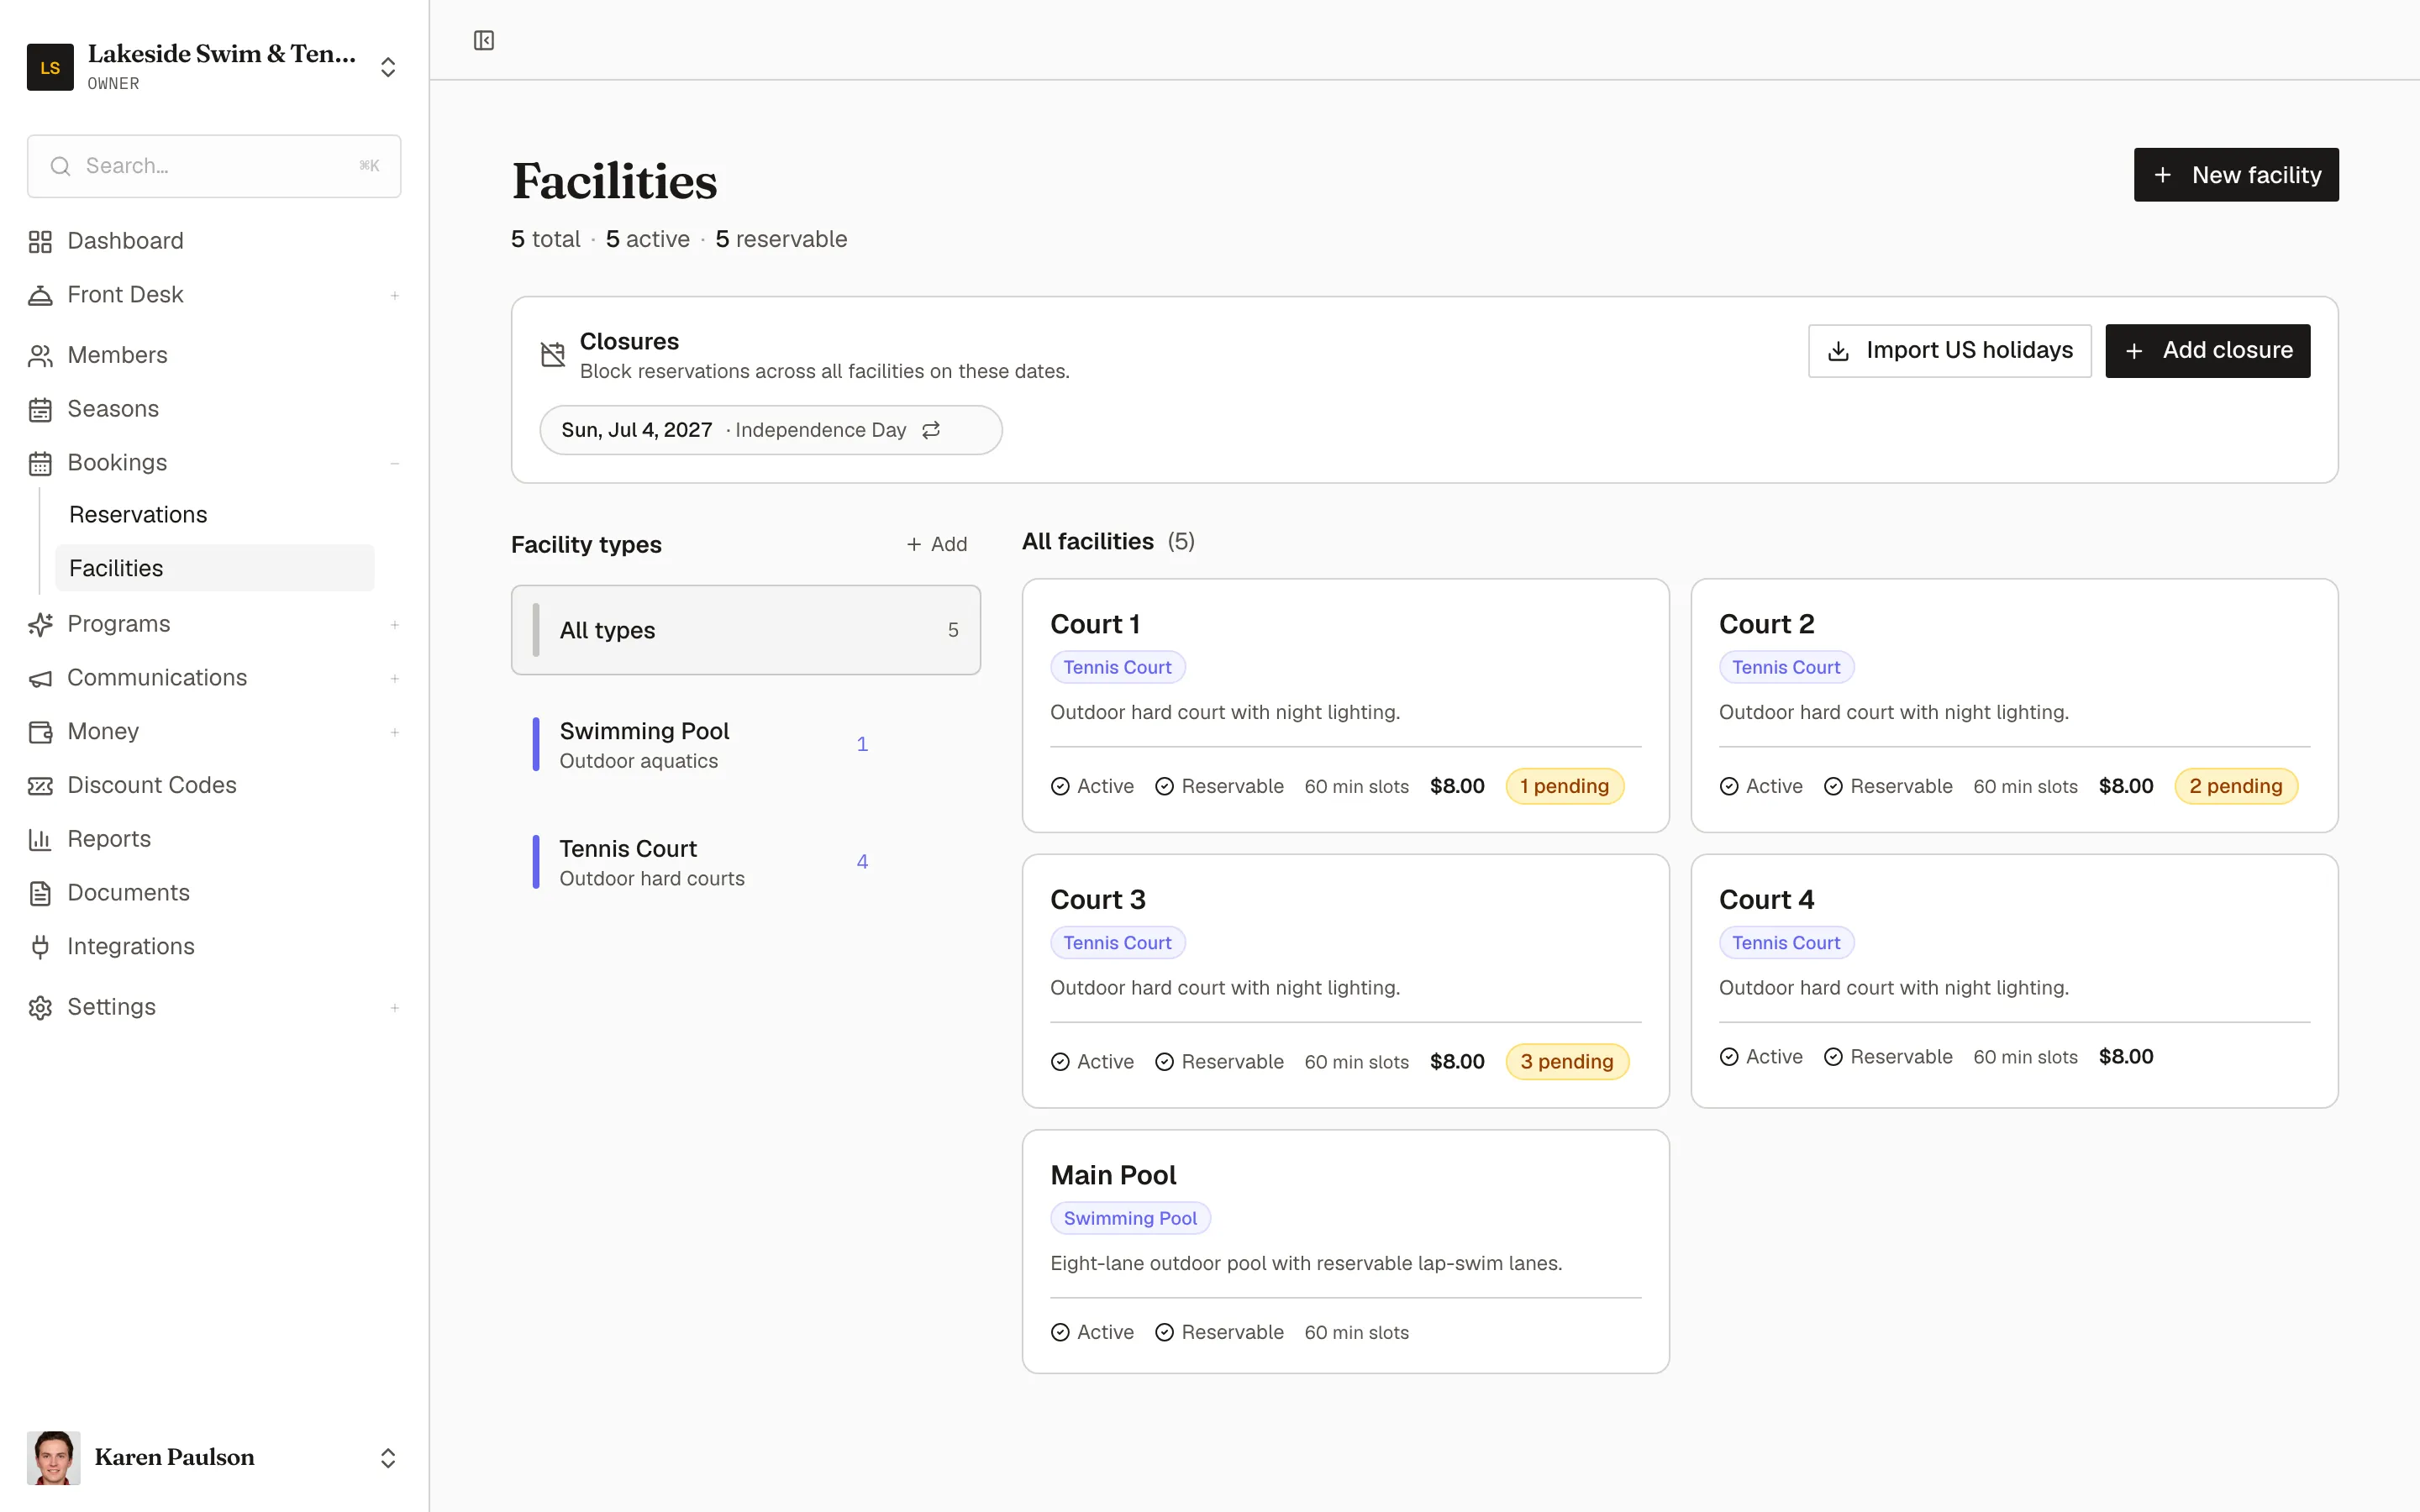Expand the Communications submenu
Screen dimensions: 2420x1512
click(x=395, y=678)
